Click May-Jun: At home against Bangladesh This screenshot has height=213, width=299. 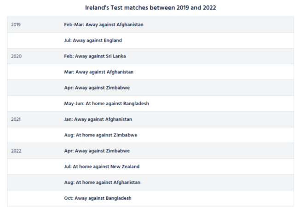[x=106, y=103]
